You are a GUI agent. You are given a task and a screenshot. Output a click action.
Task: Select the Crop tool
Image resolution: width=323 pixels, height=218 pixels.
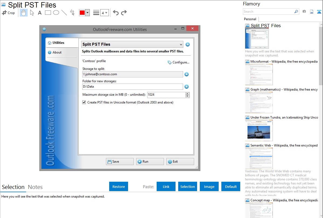point(8,13)
